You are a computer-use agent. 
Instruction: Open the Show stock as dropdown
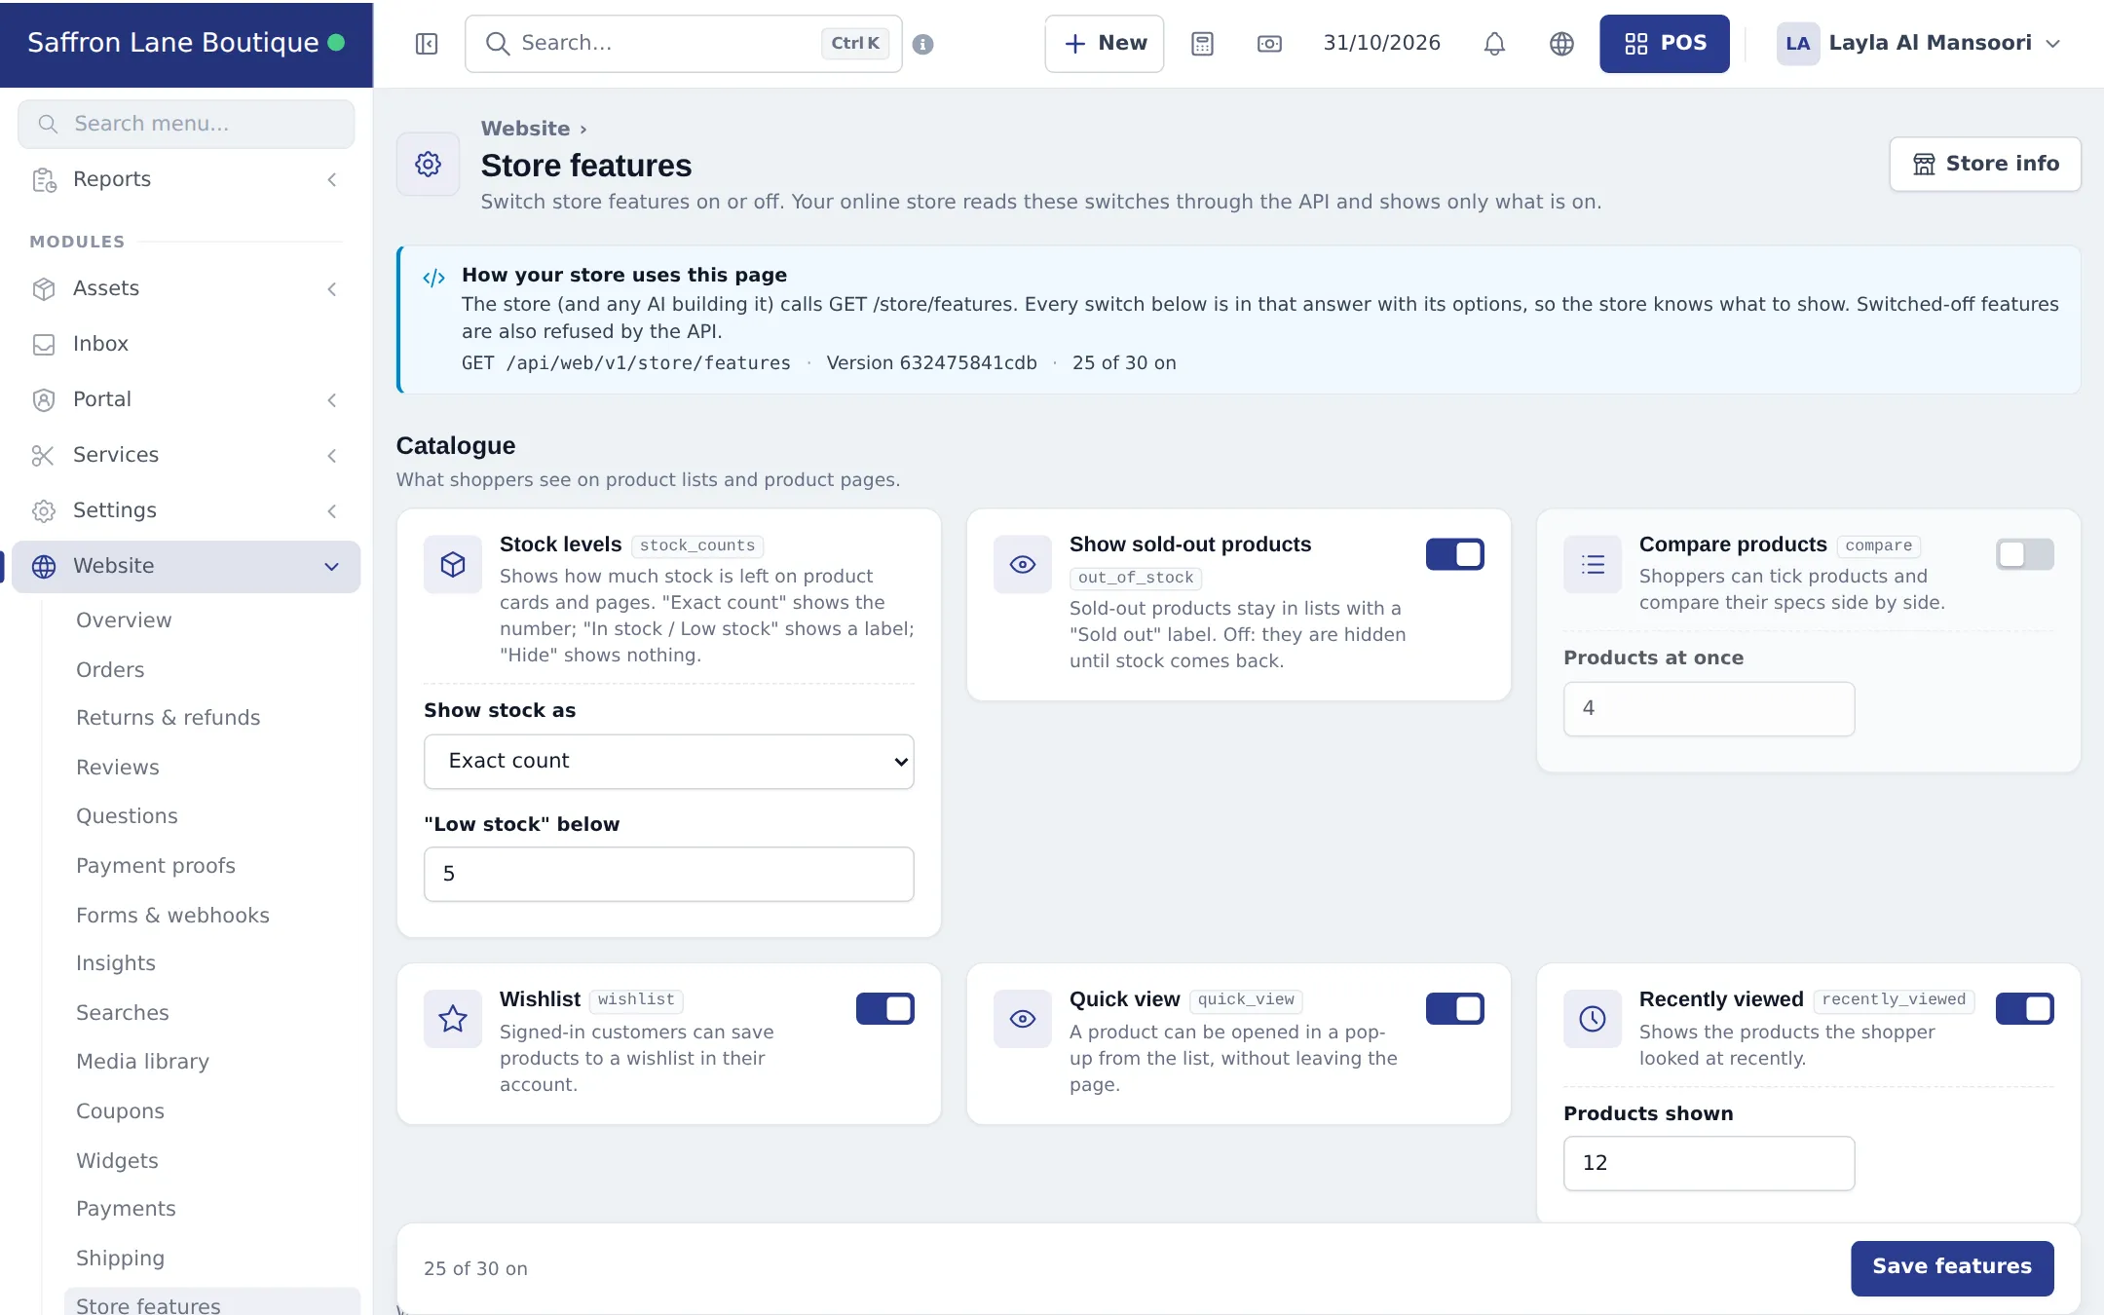[669, 762]
